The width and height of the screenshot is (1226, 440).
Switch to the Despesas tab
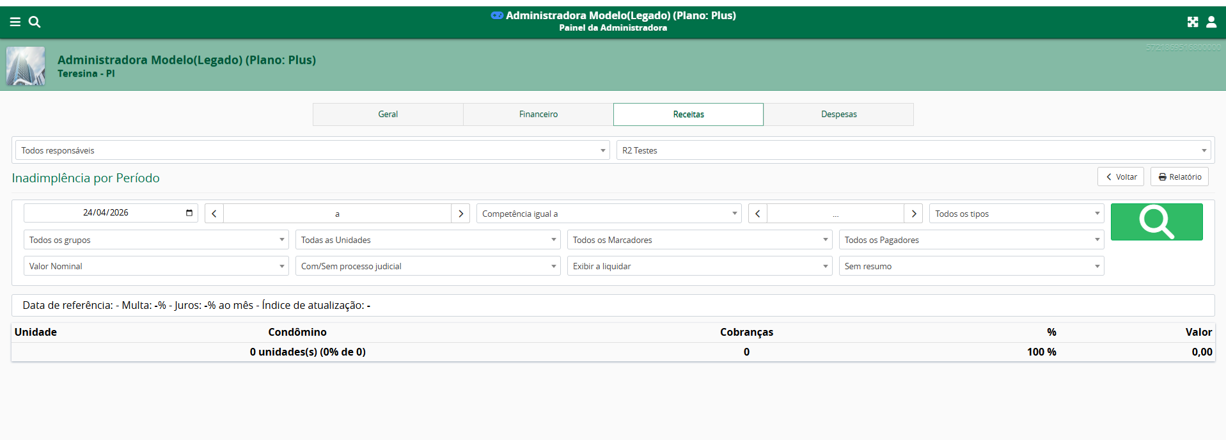pos(838,114)
